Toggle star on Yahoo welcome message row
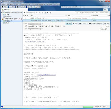 pyautogui.click(x=26, y=18)
